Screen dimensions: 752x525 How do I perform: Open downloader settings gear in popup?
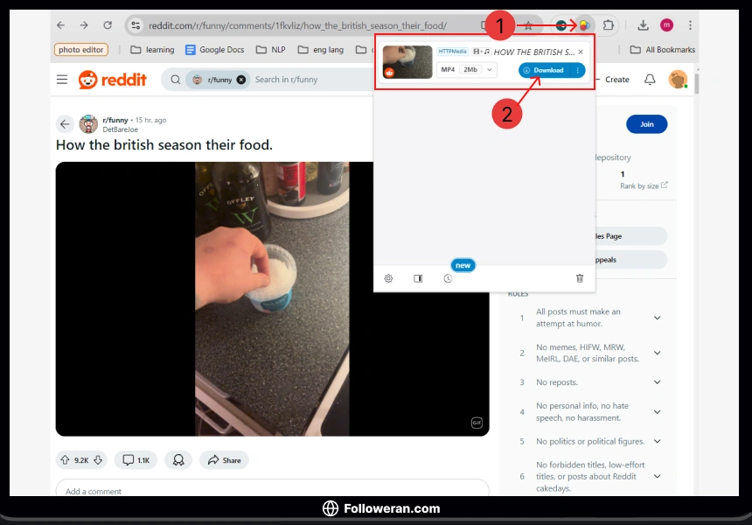pos(388,278)
